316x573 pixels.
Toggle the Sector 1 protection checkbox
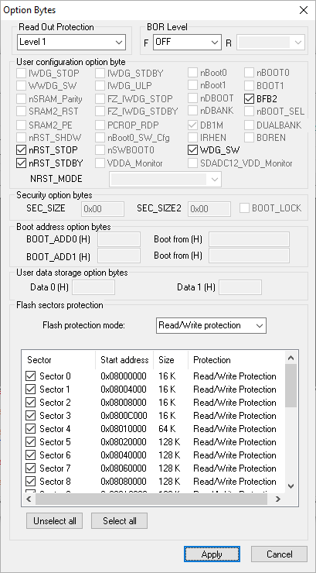click(31, 389)
